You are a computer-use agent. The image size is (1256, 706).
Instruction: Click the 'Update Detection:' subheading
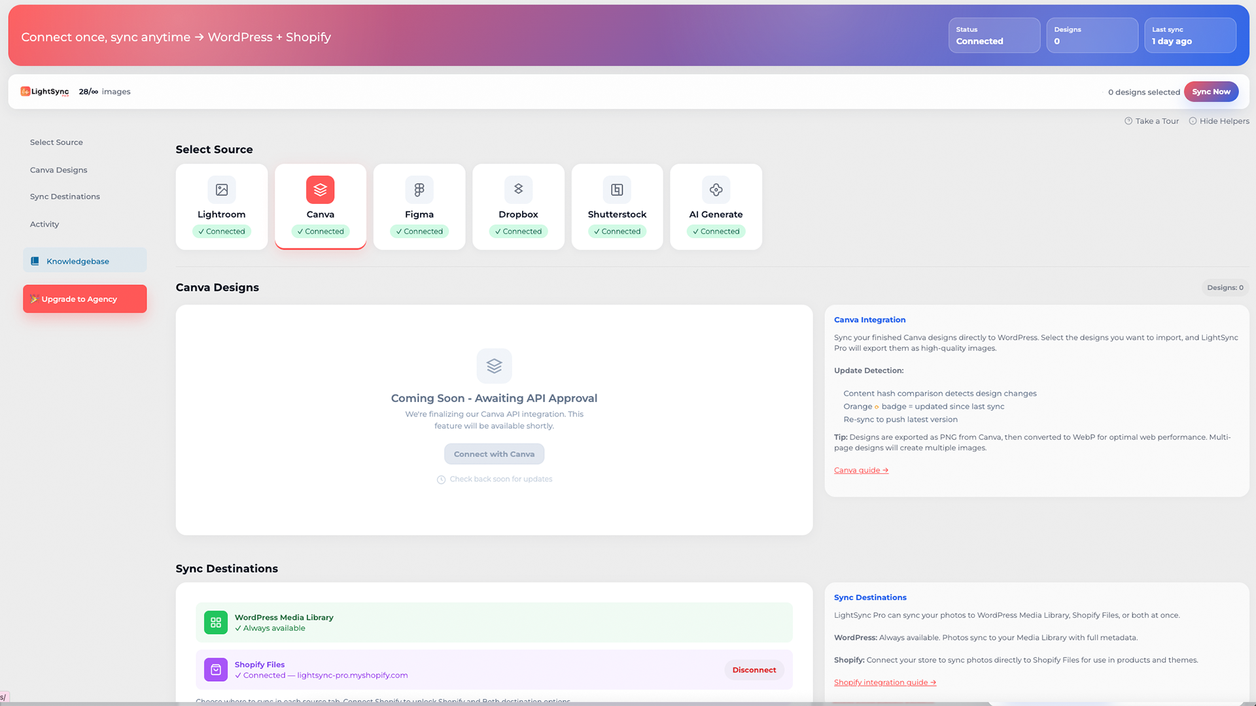pyautogui.click(x=869, y=371)
